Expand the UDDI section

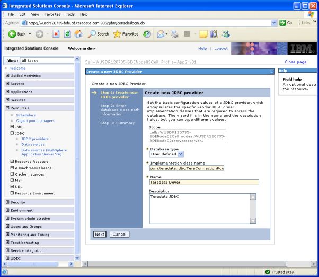pyautogui.click(x=7, y=258)
